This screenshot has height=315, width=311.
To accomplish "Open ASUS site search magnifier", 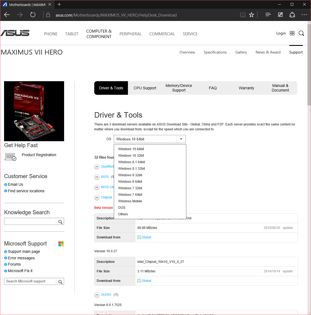I will coord(301,33).
